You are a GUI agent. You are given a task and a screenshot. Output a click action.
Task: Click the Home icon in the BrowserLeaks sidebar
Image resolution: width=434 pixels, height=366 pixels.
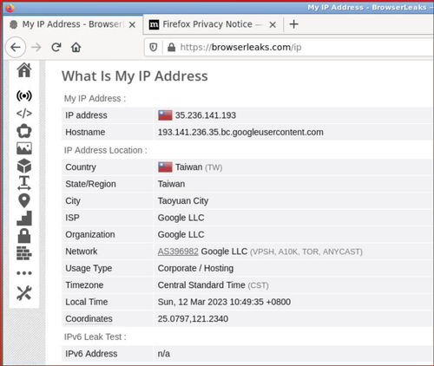click(x=24, y=70)
